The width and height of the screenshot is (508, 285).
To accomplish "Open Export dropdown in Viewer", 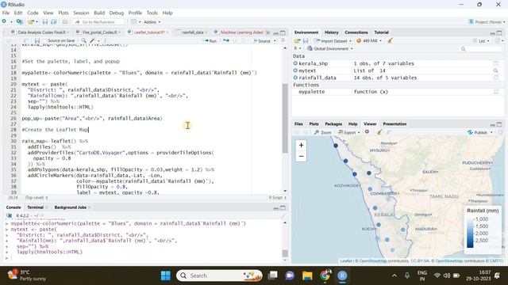I will [x=349, y=132].
